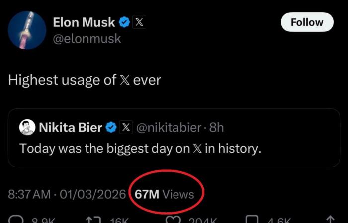Screen dimensions: 348x223
Task: Open Elon Musk's rocket profile picture
Action: click(x=27, y=30)
